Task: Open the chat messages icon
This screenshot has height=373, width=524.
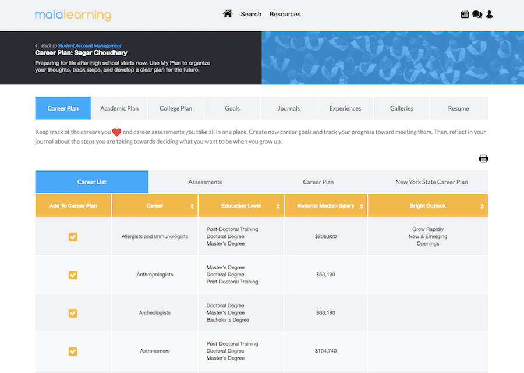Action: [477, 15]
